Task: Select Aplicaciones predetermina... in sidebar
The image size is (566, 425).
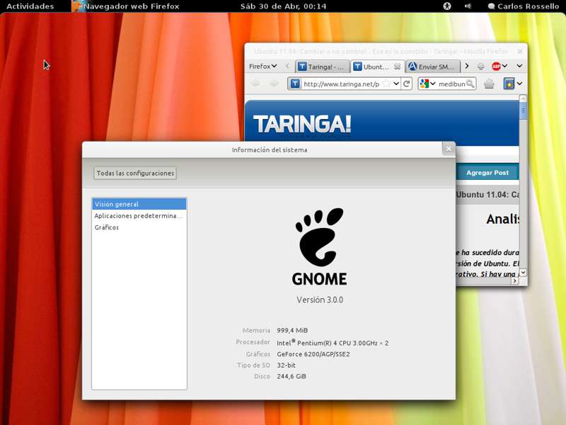Action: click(139, 216)
